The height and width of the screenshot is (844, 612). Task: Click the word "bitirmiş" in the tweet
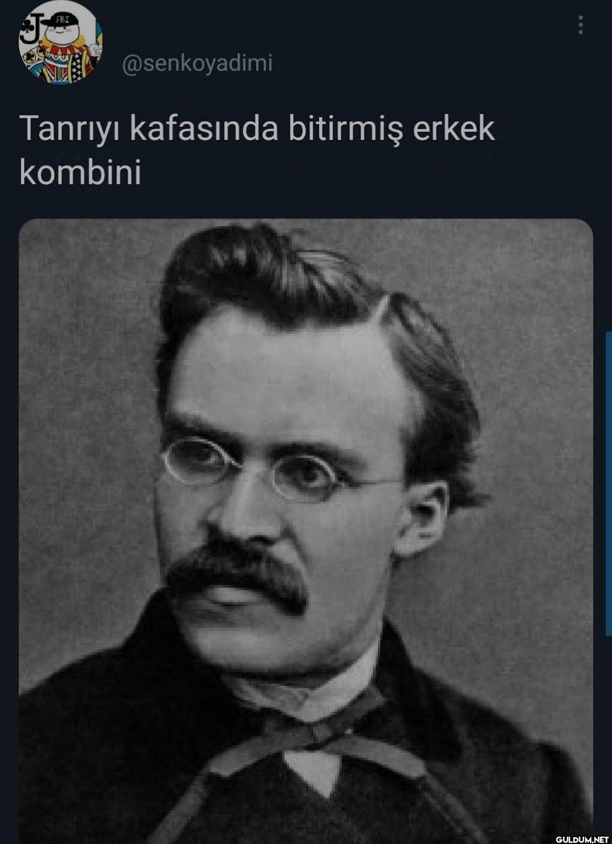click(x=345, y=130)
